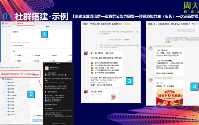Tick the checkbox beside 全国门店 folder
199x125 pixels.
pyautogui.click(x=4, y=115)
